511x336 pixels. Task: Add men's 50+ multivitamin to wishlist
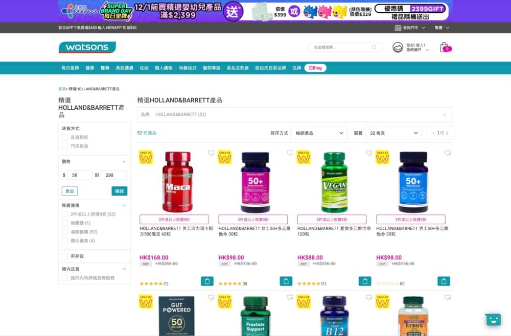(x=448, y=153)
